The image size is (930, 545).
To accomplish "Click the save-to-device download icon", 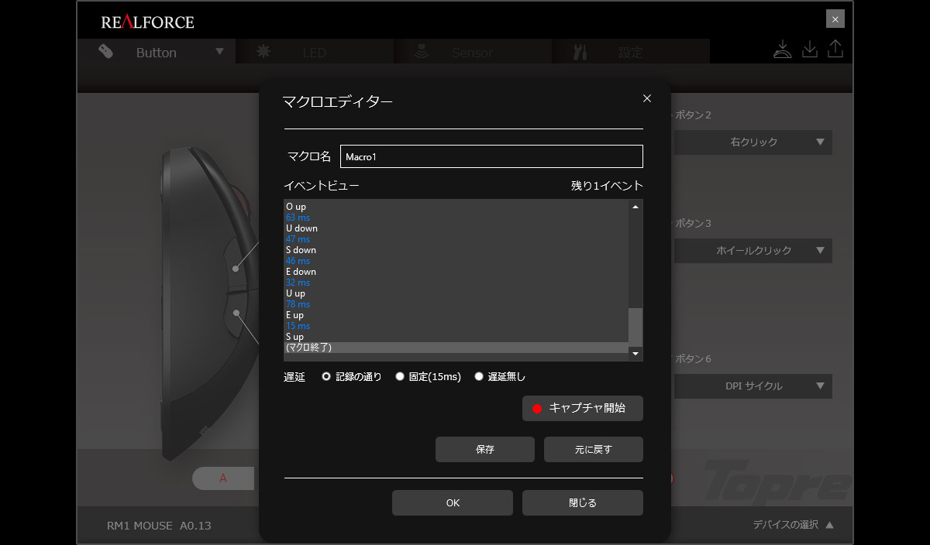I will pos(783,49).
